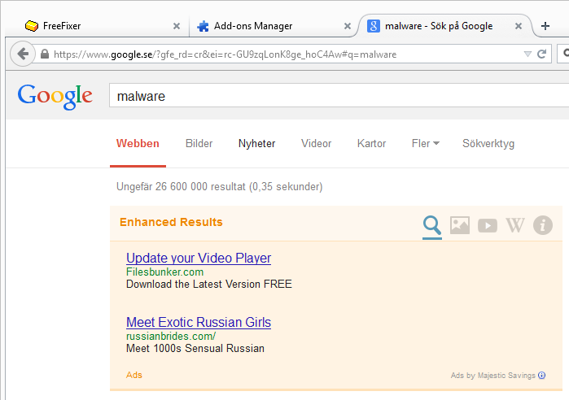Screen dimensions: 569x400
Task: Click the padlock icon in address bar
Action: pos(45,54)
